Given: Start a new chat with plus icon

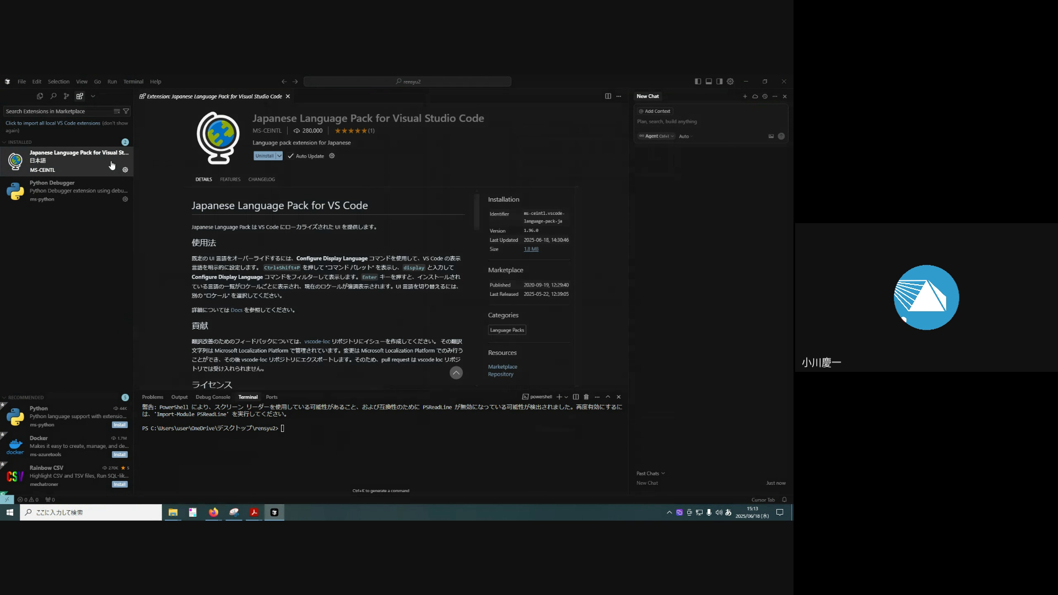Looking at the screenshot, I should pos(745,96).
